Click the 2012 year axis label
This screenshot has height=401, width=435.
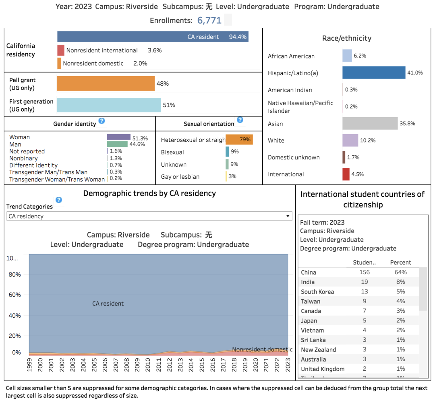170,365
